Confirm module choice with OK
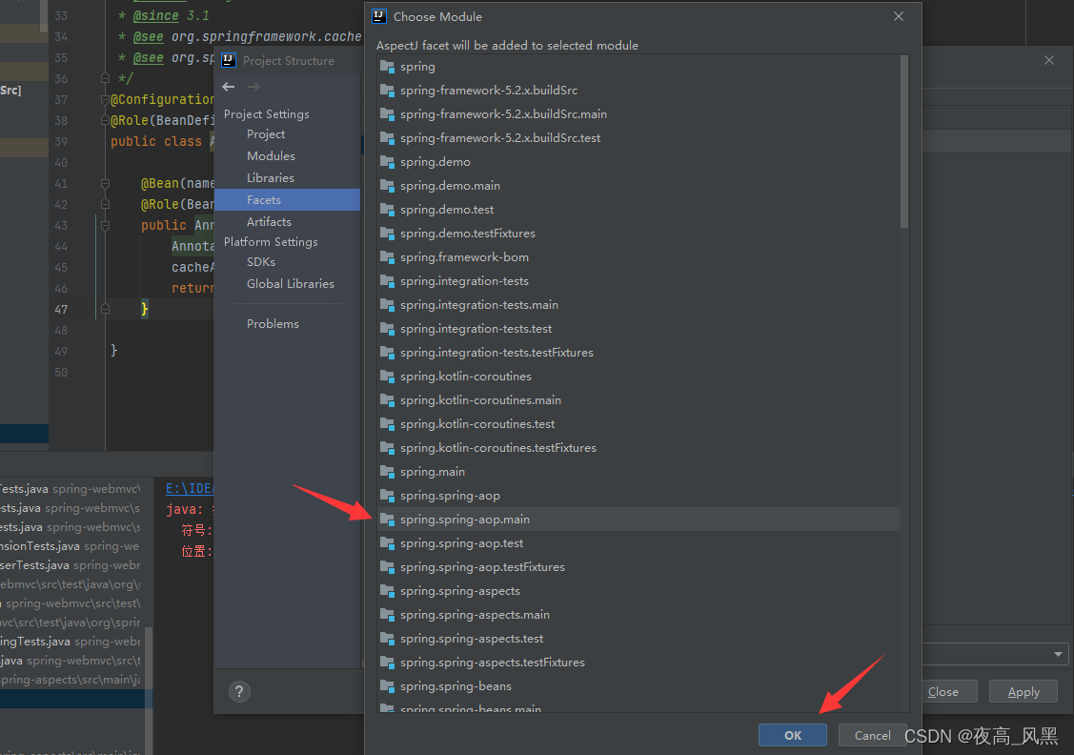This screenshot has height=755, width=1074. [793, 735]
